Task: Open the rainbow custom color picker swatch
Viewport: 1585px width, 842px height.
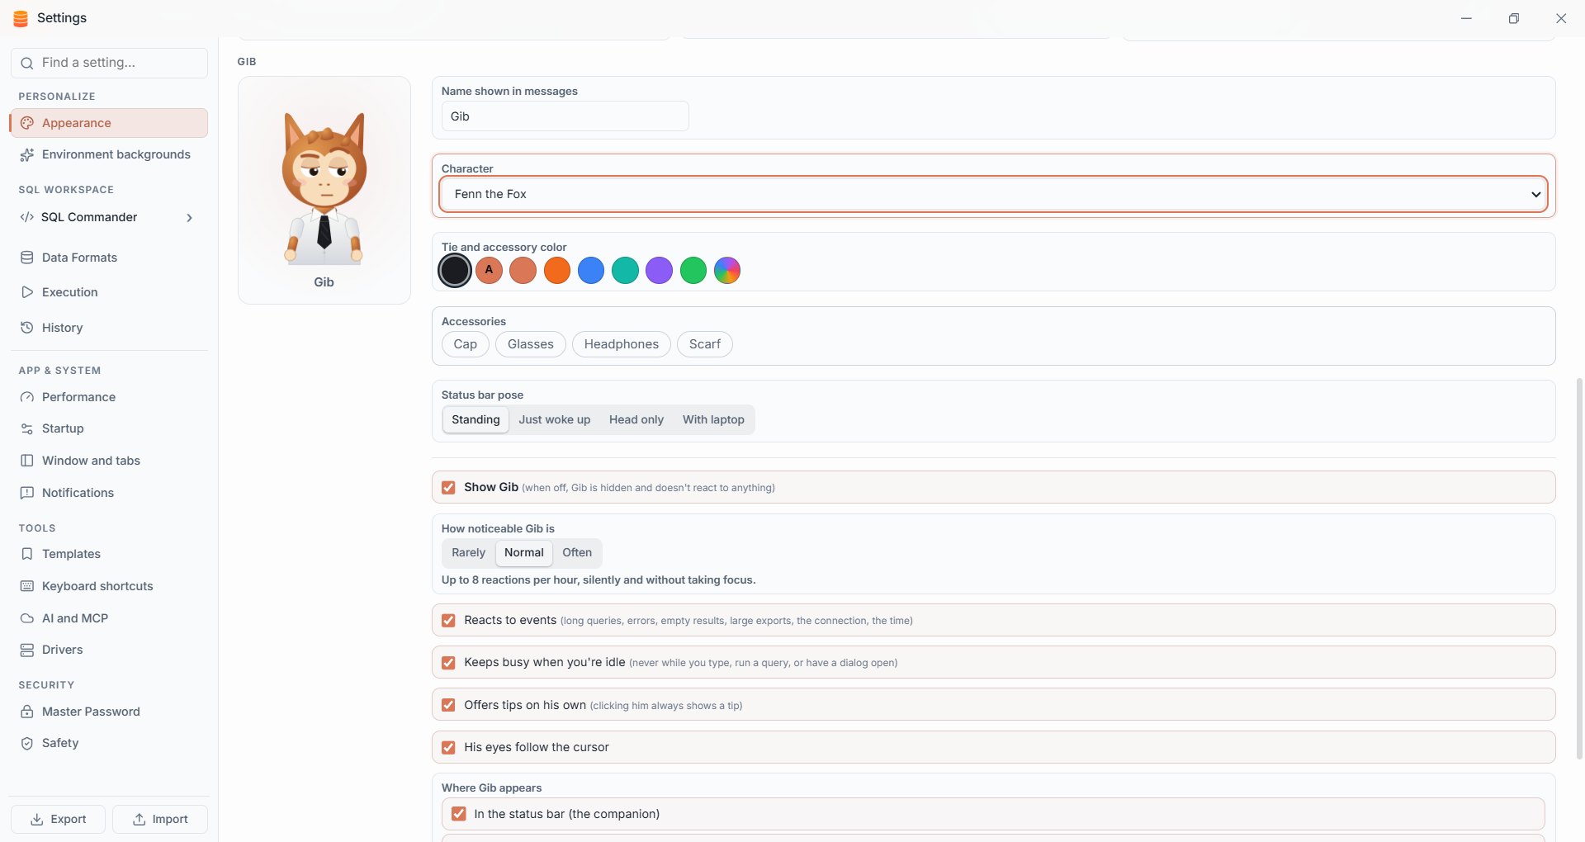Action: tap(727, 271)
